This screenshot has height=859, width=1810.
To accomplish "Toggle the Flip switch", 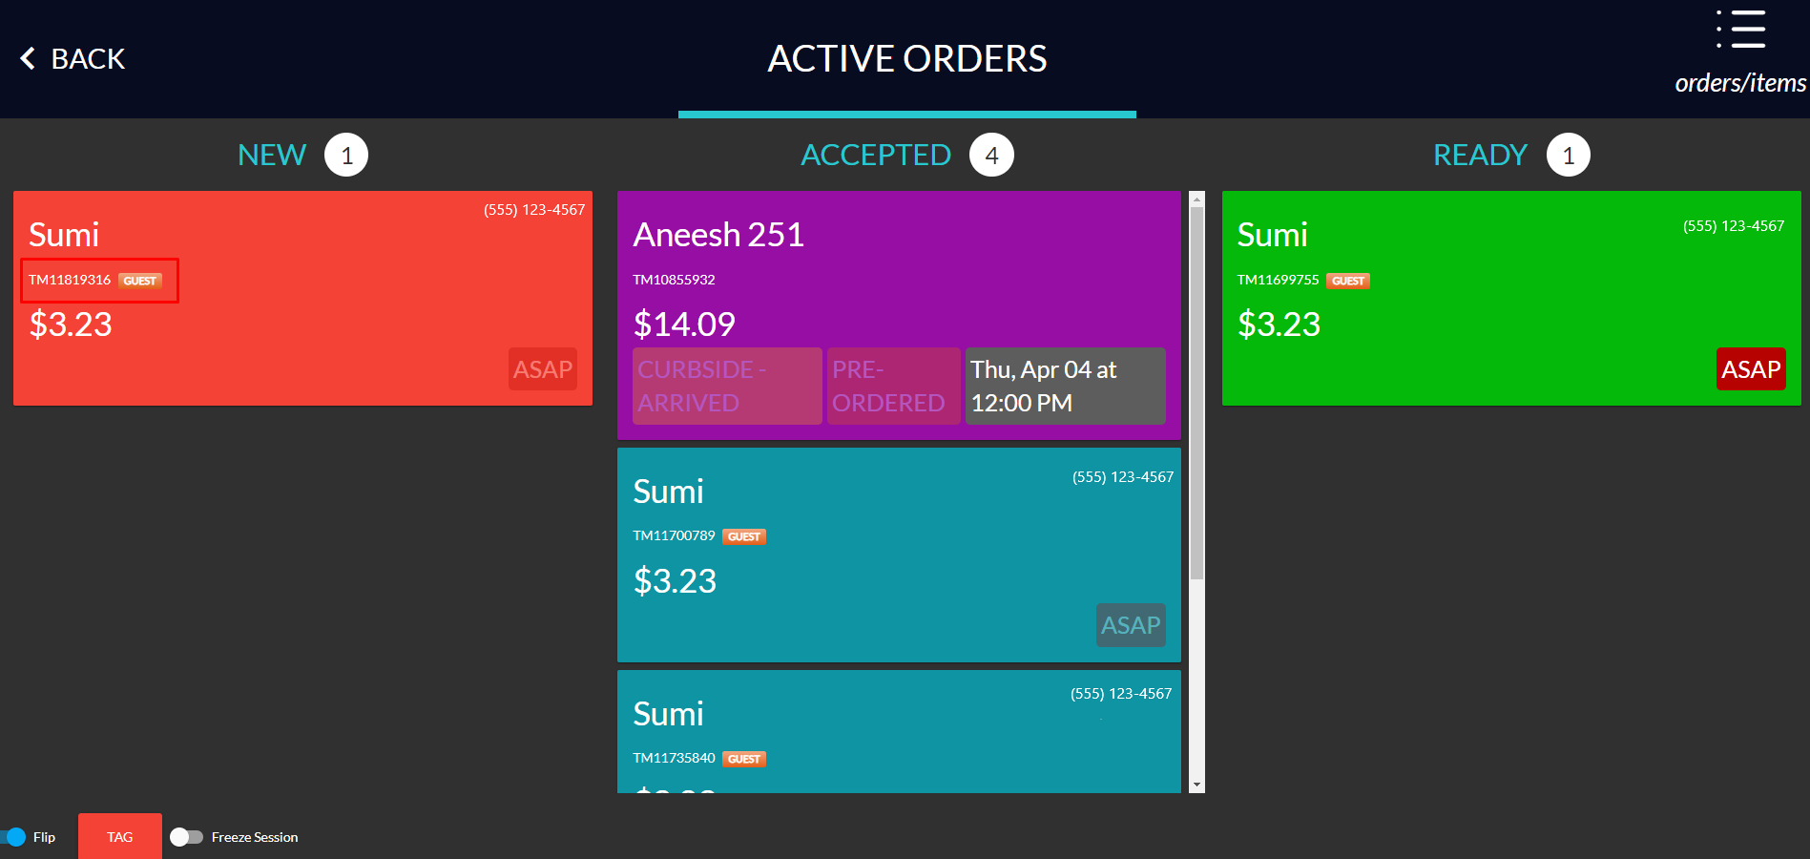I will (x=13, y=837).
